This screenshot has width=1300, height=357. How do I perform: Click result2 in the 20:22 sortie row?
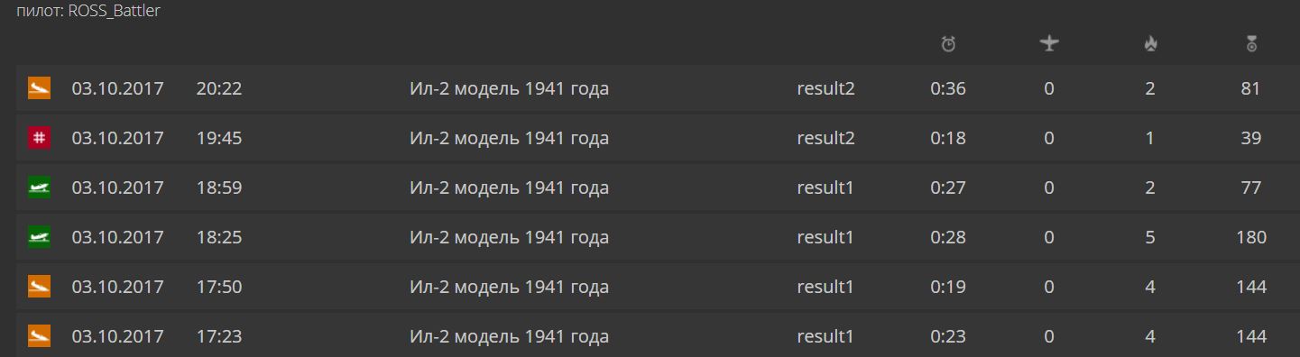click(x=825, y=89)
